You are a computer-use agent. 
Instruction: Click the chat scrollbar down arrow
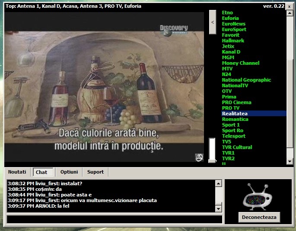coord(218,209)
